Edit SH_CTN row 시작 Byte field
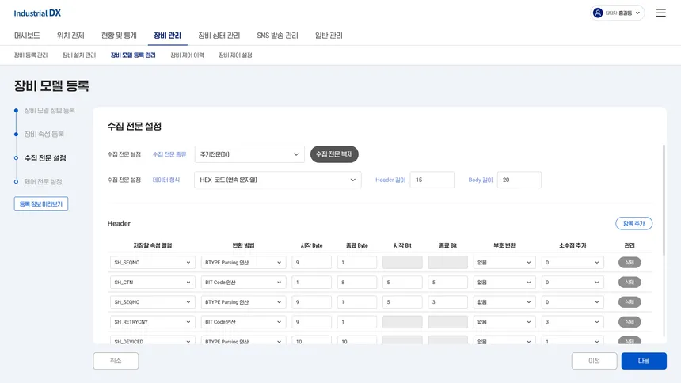681x383 pixels. click(x=311, y=283)
